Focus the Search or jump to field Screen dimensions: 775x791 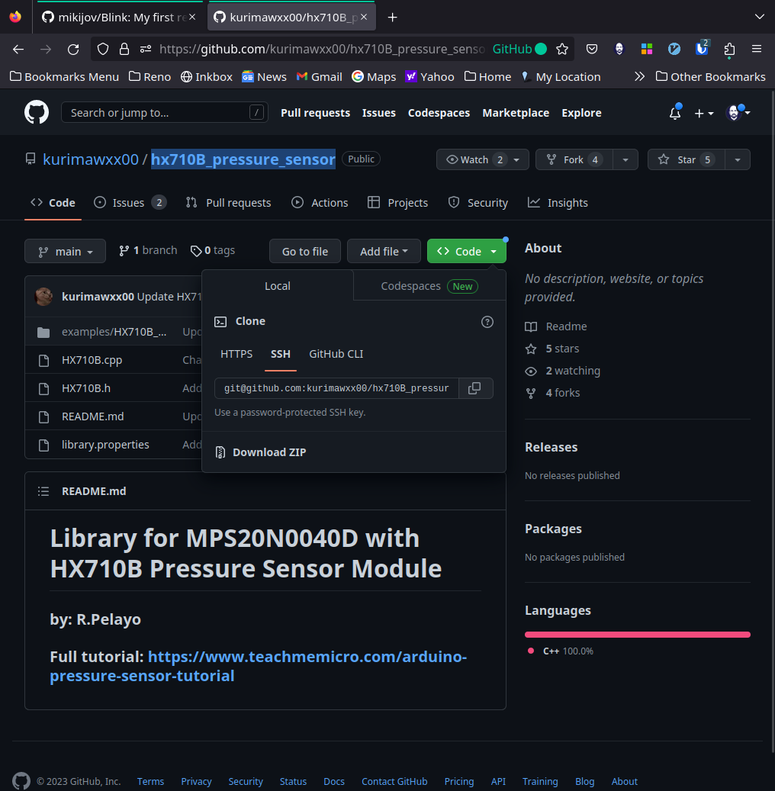(x=165, y=112)
